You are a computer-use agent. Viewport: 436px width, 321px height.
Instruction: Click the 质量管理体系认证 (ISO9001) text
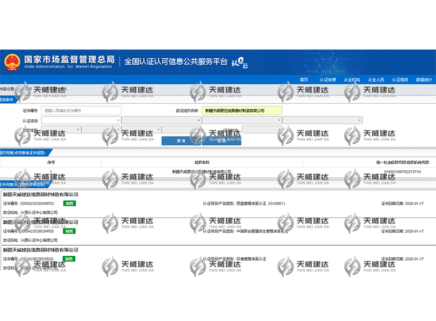coord(261,203)
